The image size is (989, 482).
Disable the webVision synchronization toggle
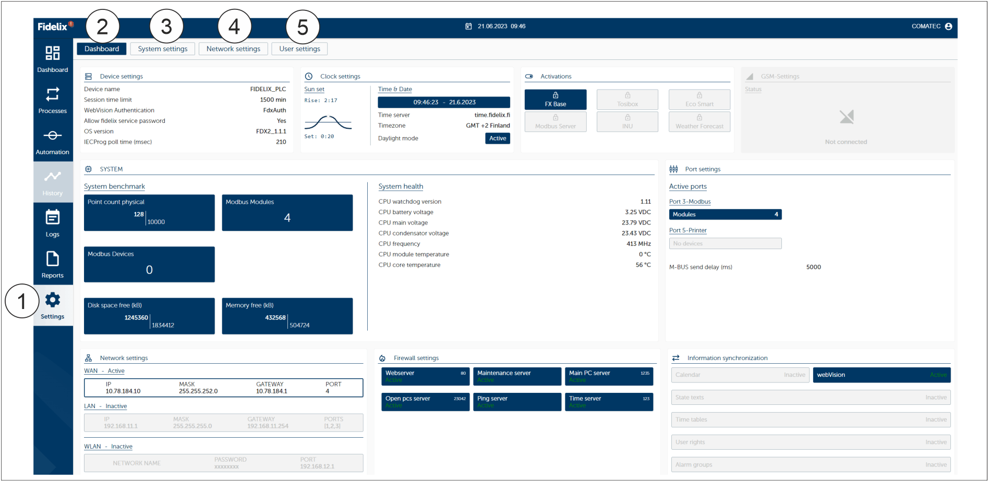pos(882,375)
